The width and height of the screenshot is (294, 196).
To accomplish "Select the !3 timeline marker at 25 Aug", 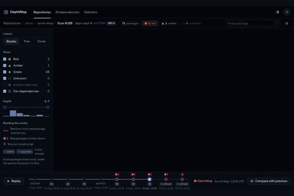I will [x=84, y=179].
